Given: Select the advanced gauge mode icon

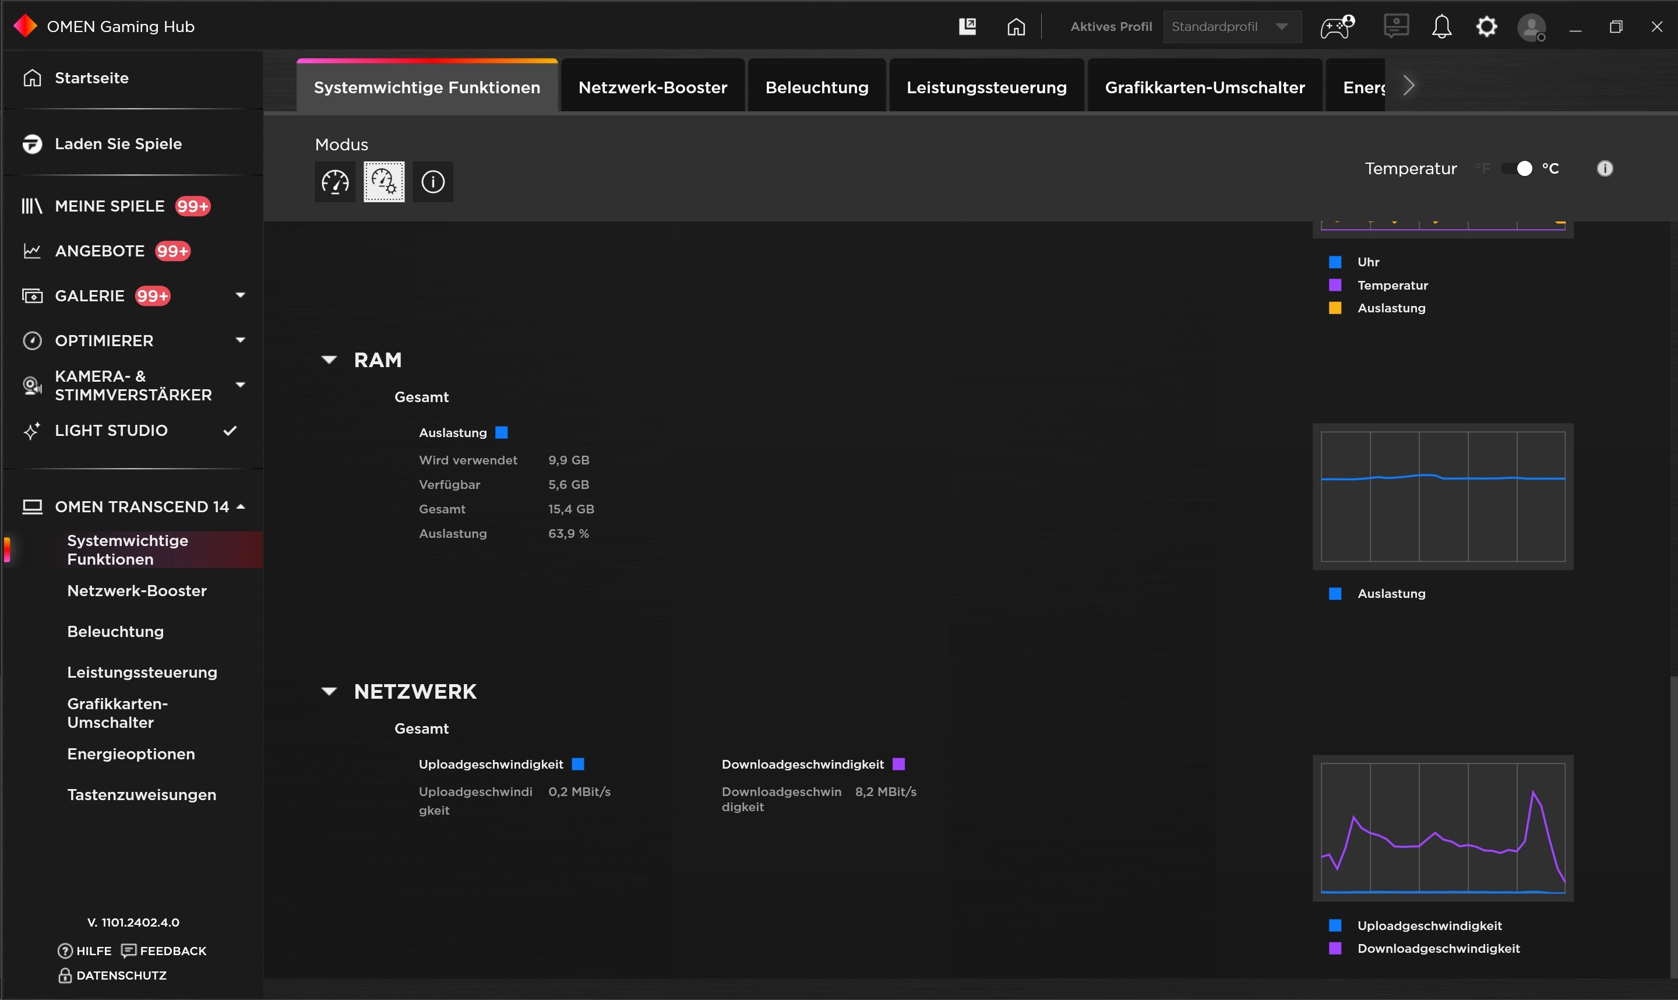Looking at the screenshot, I should click(384, 181).
